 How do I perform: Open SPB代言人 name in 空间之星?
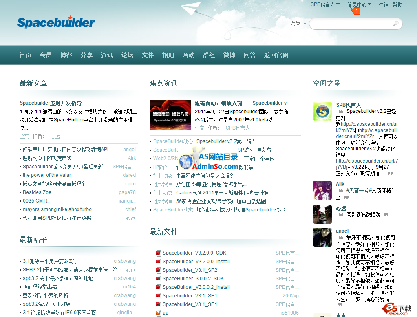coord(349,105)
